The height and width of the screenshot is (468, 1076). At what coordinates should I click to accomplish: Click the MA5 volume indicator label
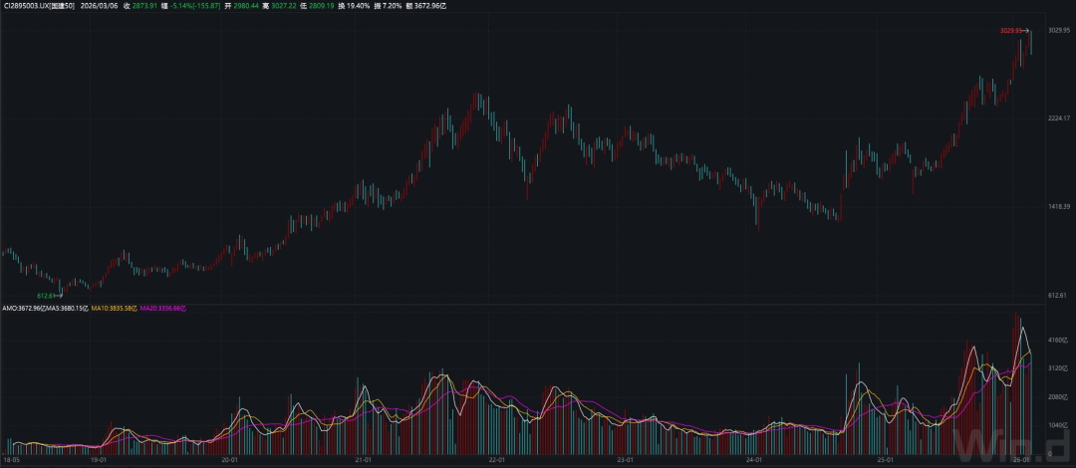pos(66,309)
